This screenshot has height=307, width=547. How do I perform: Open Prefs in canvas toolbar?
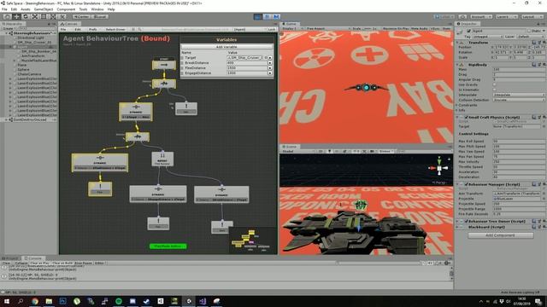pyautogui.click(x=93, y=30)
